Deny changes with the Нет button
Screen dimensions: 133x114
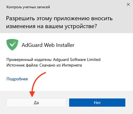(97, 103)
